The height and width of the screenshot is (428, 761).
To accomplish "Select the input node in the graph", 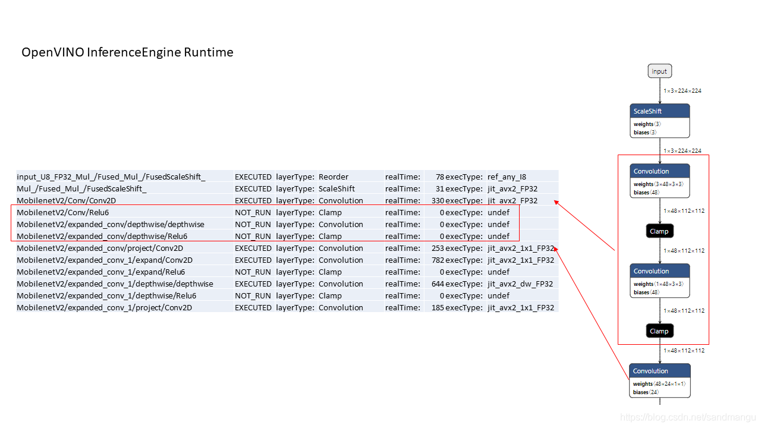I will pyautogui.click(x=659, y=71).
